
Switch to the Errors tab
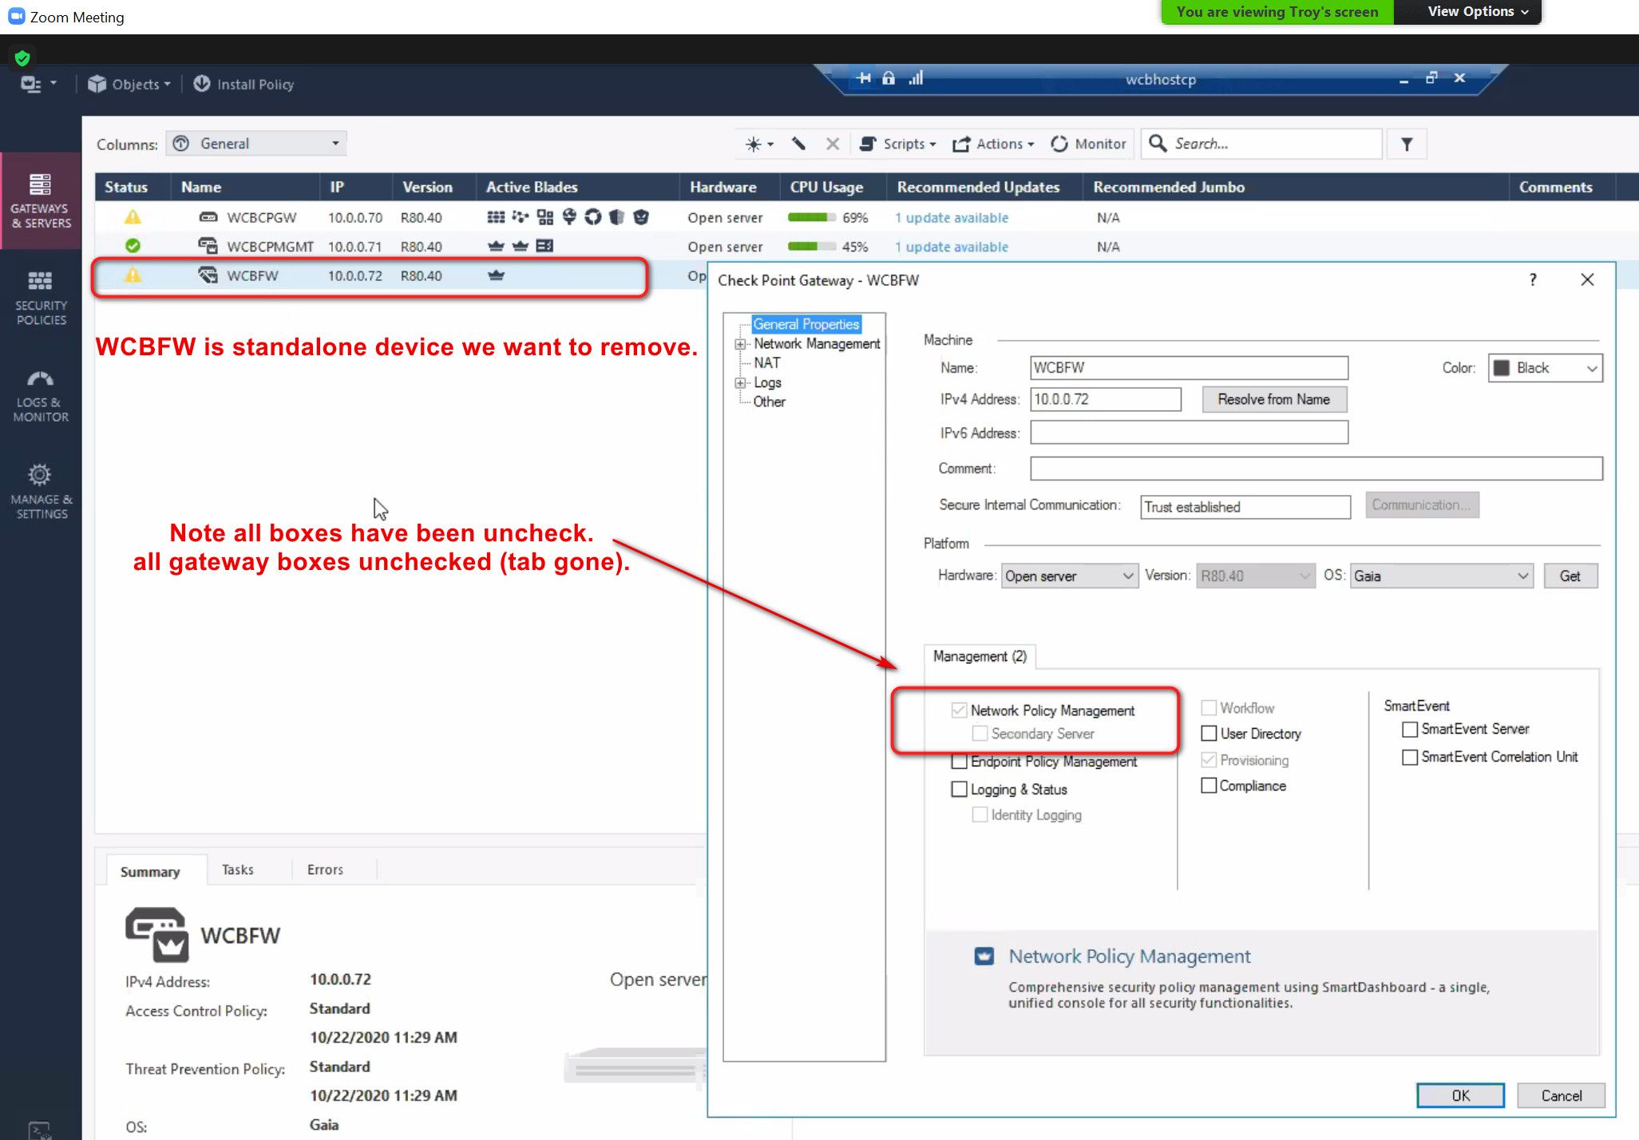tap(325, 869)
